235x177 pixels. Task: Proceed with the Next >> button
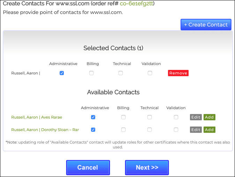pos(147,168)
